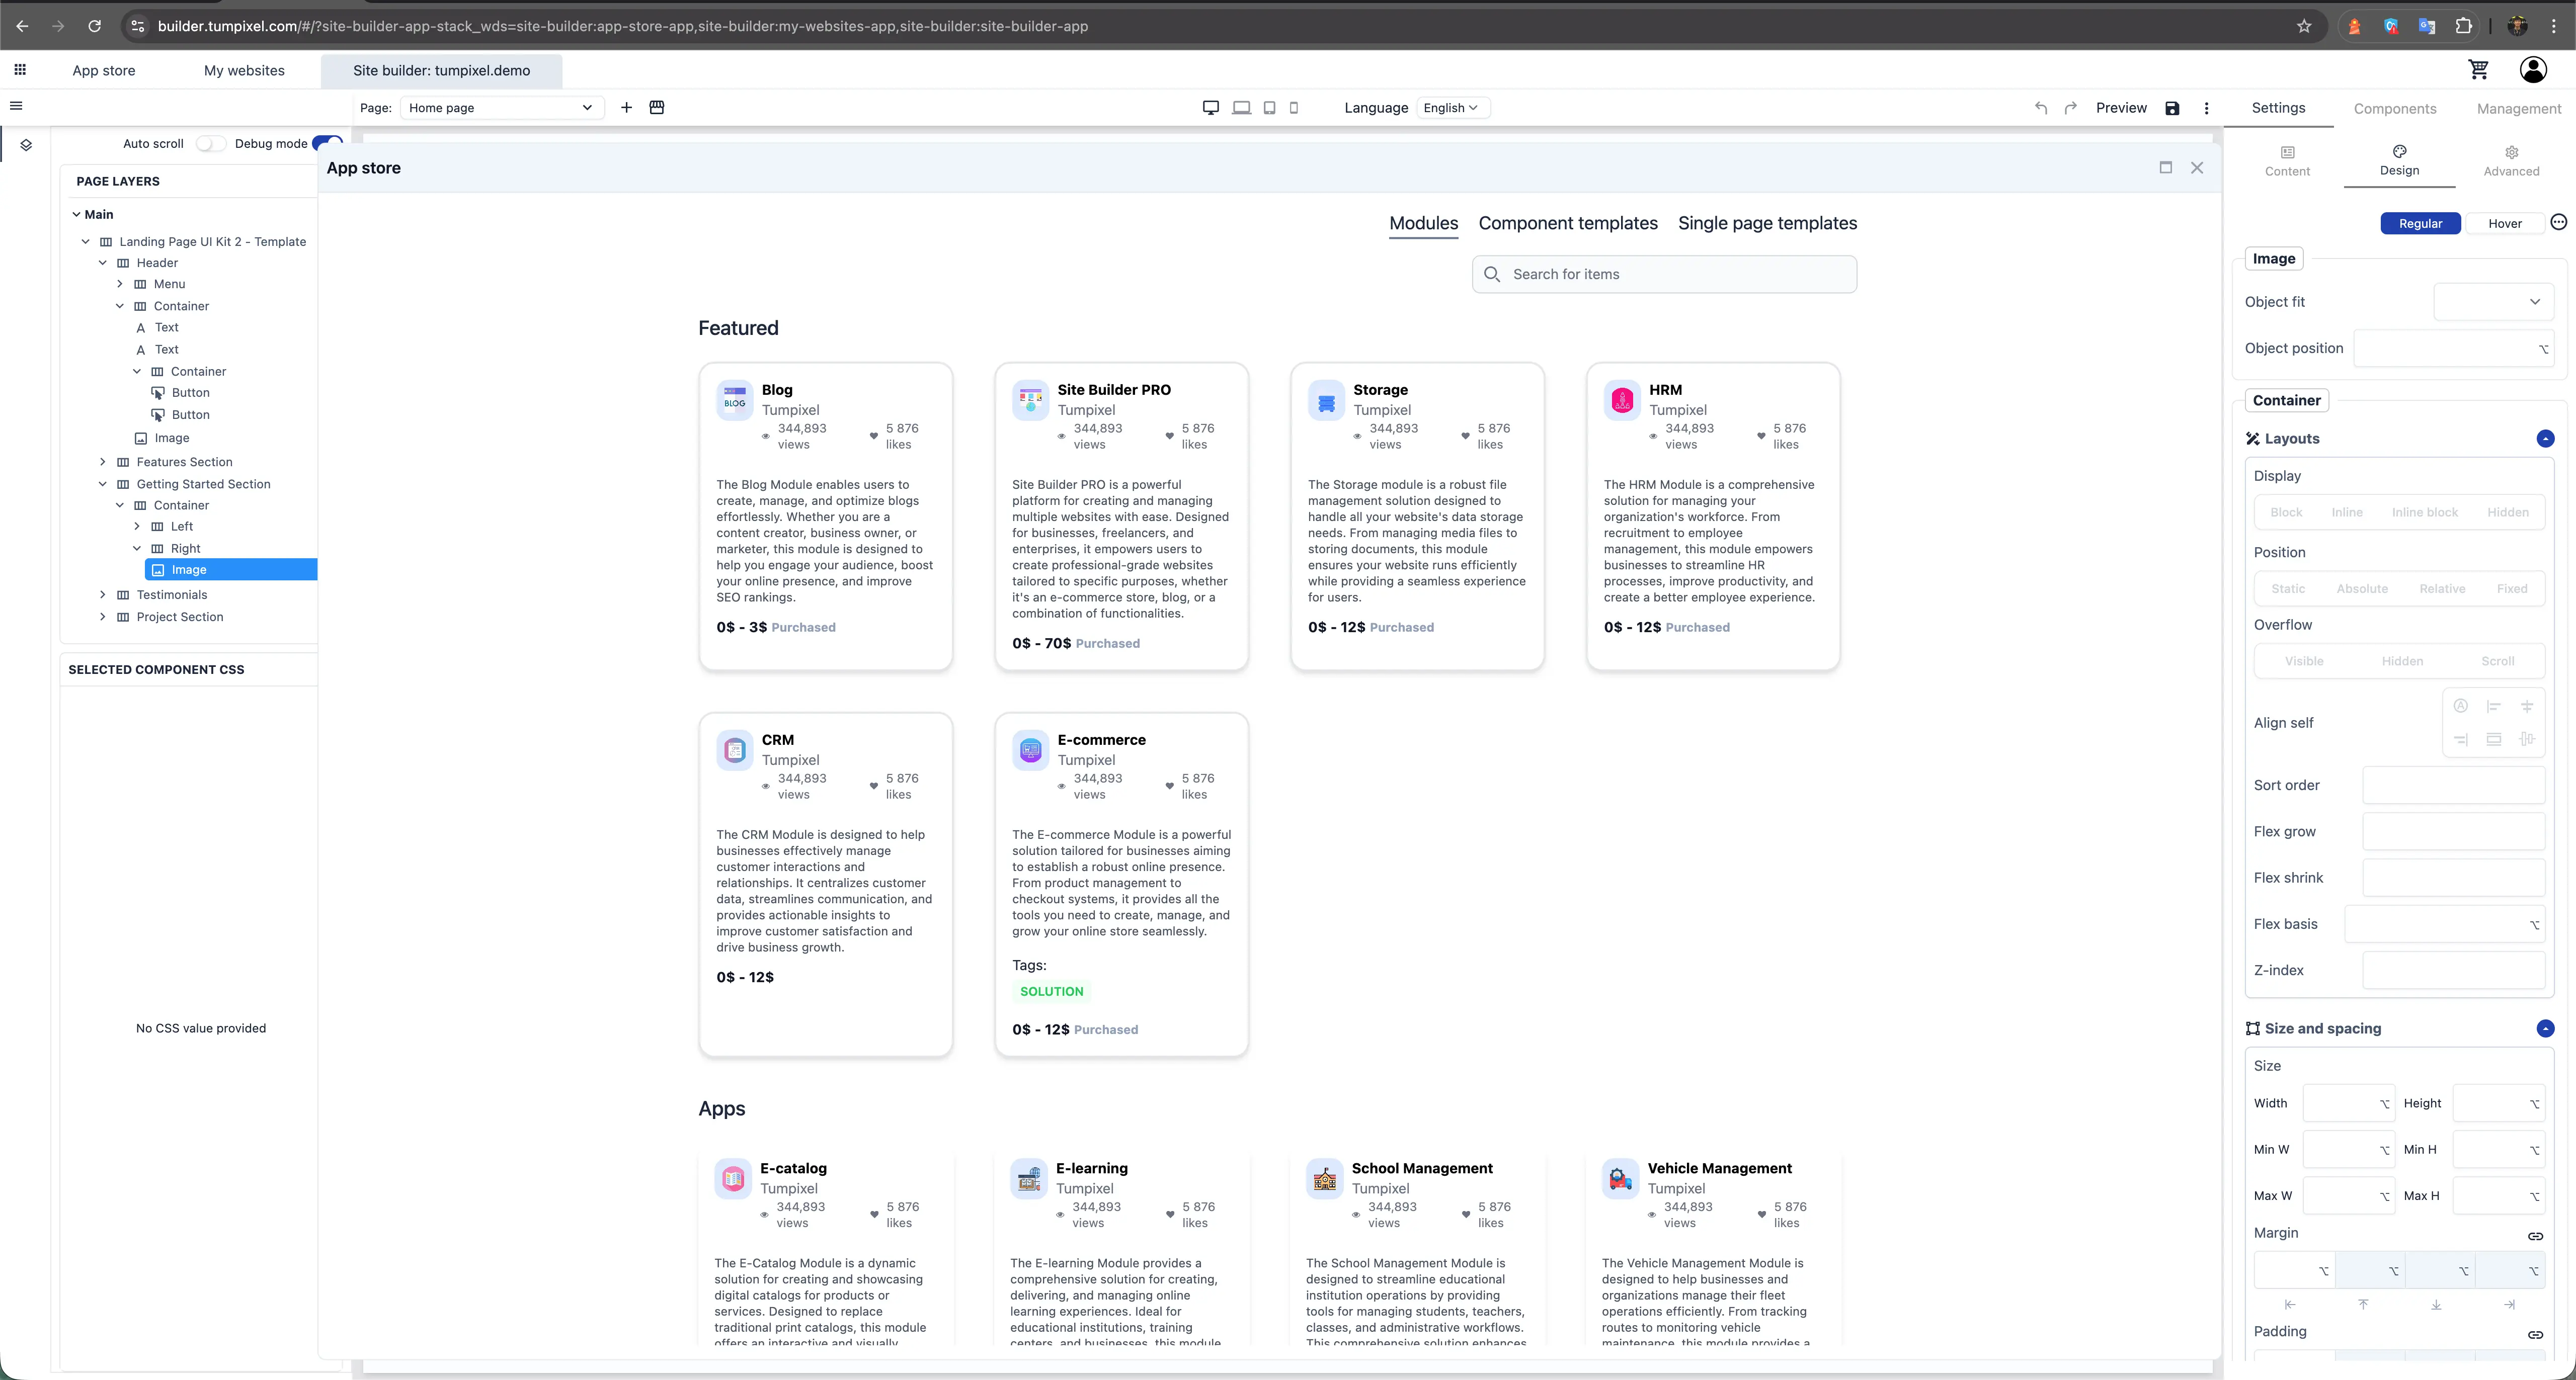
Task: Collapse the Getting Started Section layer
Action: coord(102,484)
